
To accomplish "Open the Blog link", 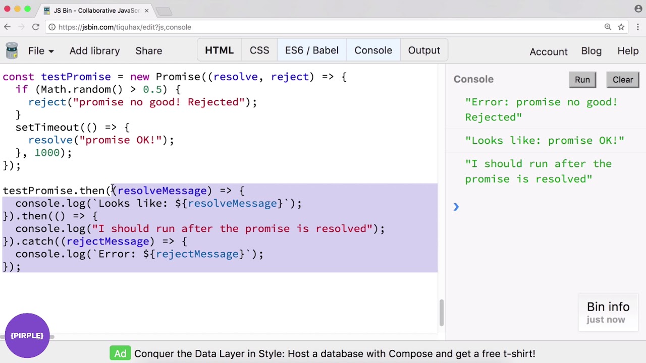I will (591, 51).
